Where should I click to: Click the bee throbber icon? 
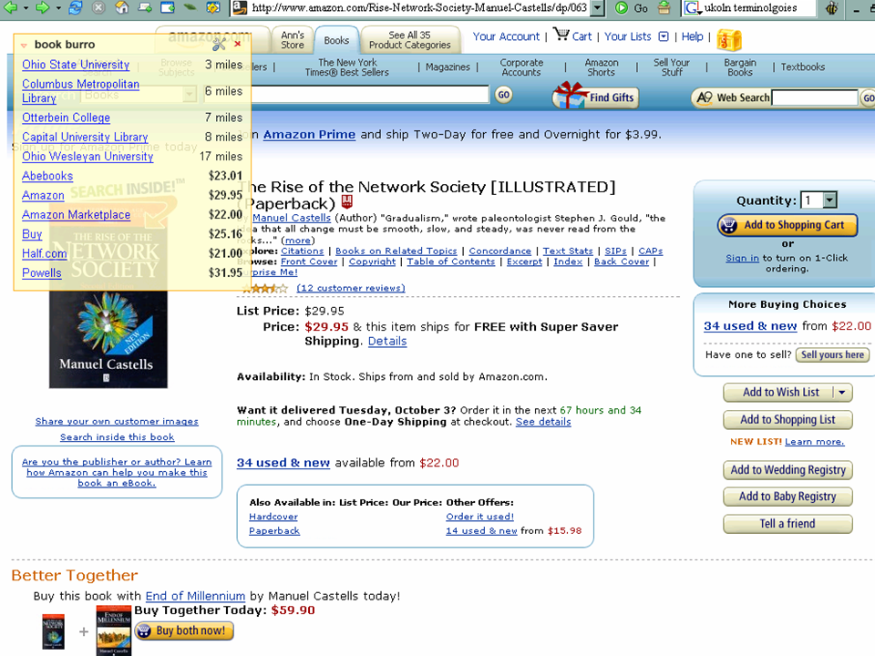tap(831, 8)
